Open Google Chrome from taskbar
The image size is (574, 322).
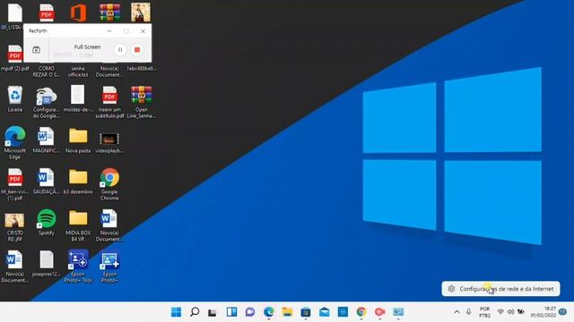click(361, 312)
